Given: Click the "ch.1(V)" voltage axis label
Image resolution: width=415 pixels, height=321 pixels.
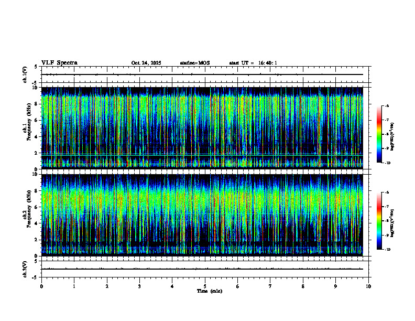Looking at the screenshot, I should [25, 74].
